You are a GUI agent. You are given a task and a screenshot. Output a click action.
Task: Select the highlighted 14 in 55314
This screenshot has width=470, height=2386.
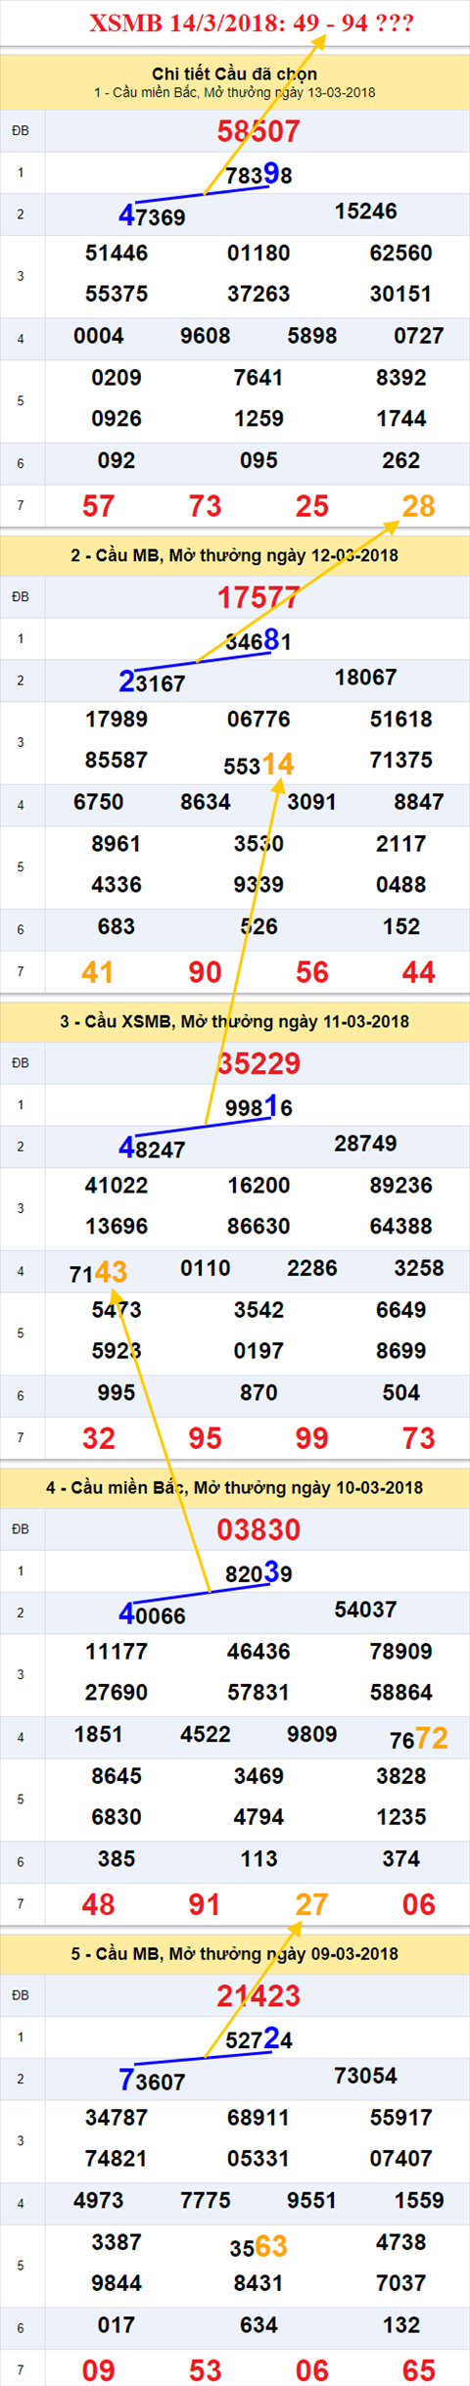[278, 764]
